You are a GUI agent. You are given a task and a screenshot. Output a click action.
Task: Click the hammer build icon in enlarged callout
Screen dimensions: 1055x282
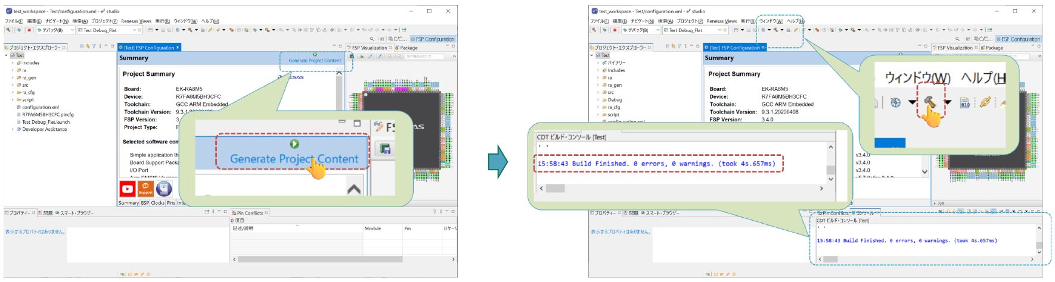coord(930,104)
